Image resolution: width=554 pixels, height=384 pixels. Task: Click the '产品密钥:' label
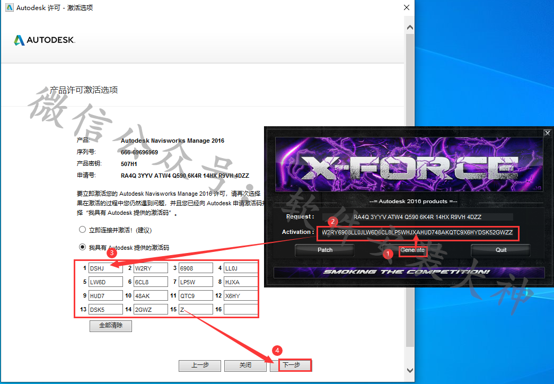[89, 163]
